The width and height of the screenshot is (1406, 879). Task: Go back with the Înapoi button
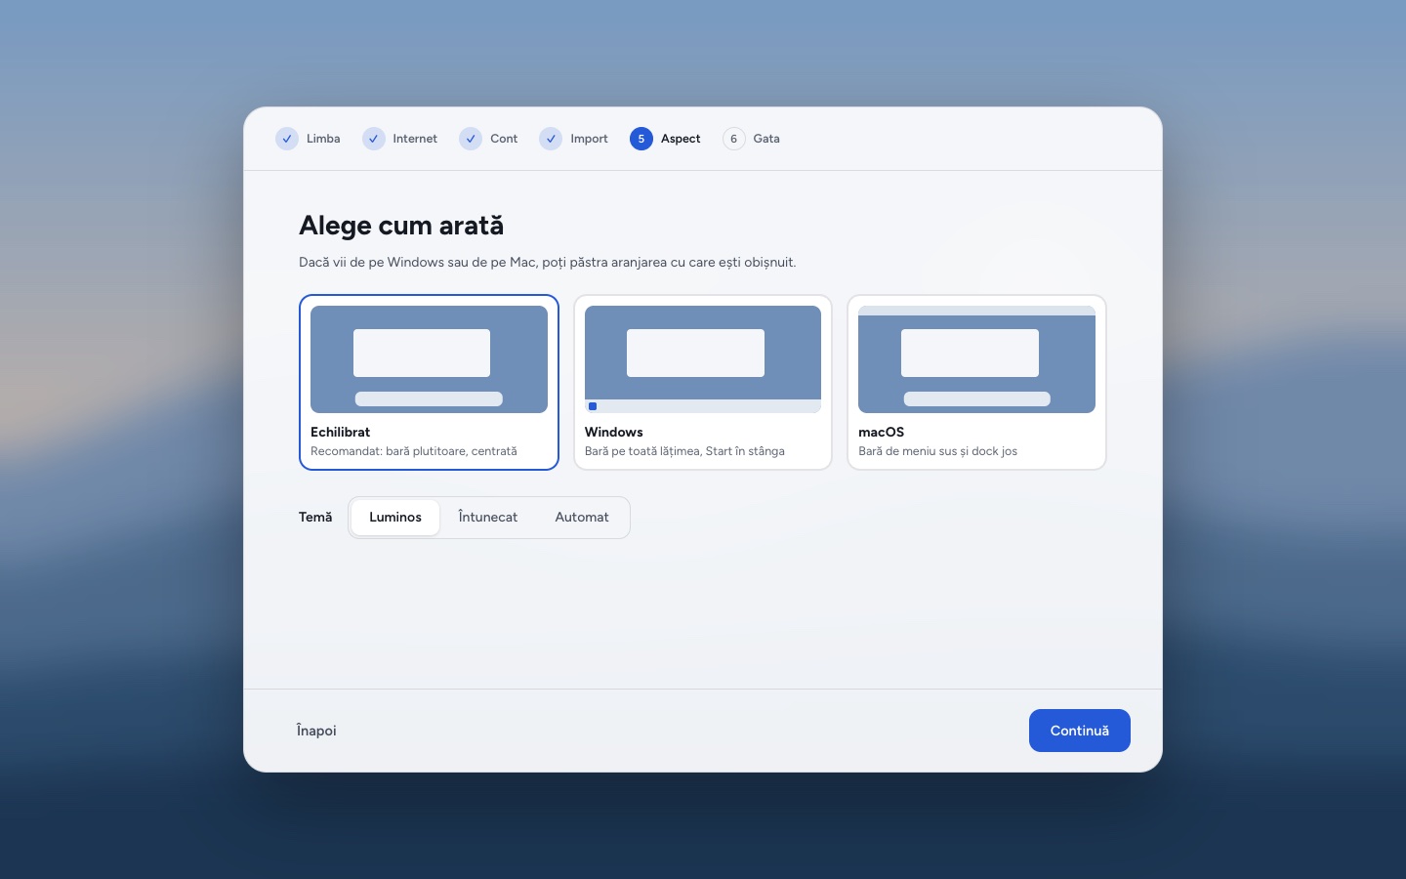click(316, 731)
